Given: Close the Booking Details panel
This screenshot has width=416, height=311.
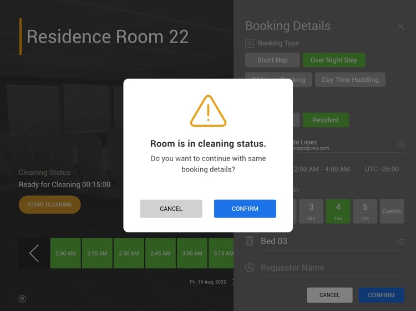Looking at the screenshot, I should tap(401, 26).
